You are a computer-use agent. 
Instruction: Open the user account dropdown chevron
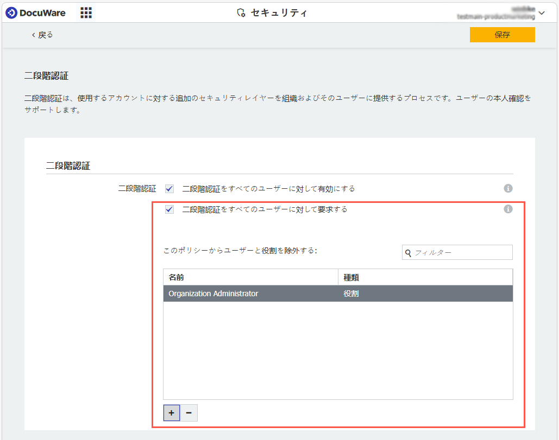(542, 13)
